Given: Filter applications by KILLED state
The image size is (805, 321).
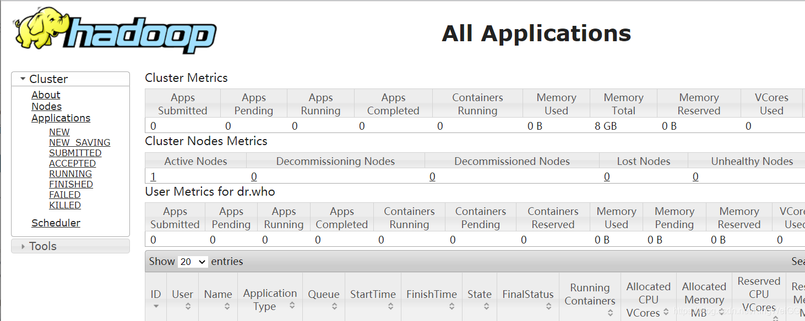Looking at the screenshot, I should pyautogui.click(x=65, y=205).
